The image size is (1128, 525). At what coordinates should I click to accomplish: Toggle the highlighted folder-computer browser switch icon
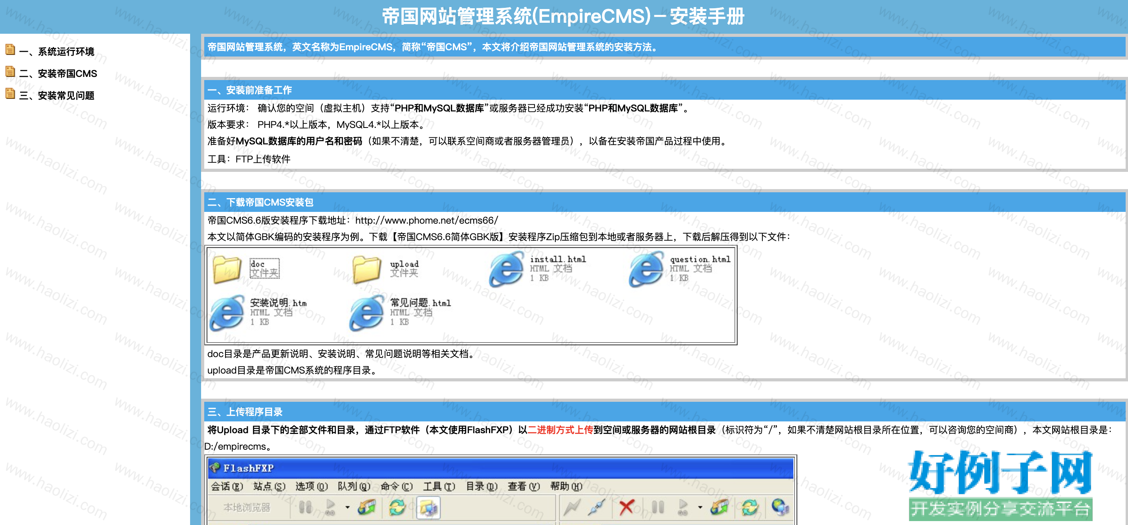pos(428,507)
